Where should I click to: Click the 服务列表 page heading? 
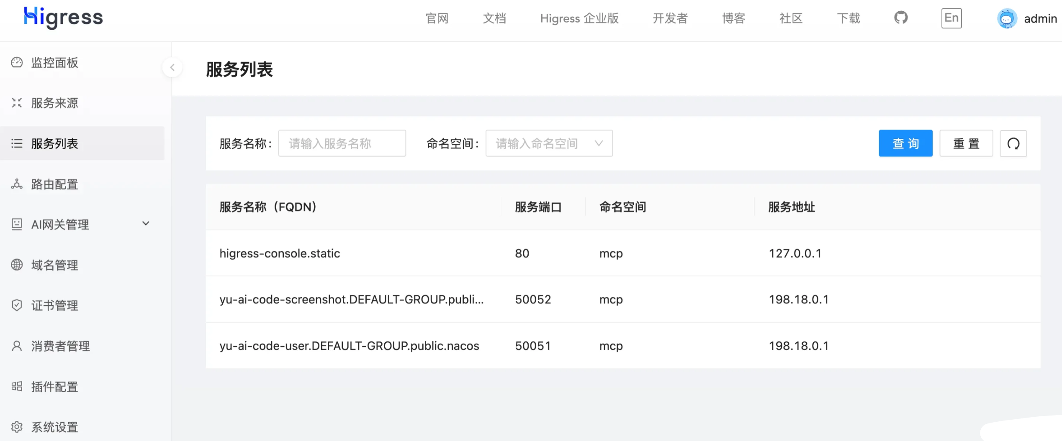(239, 69)
